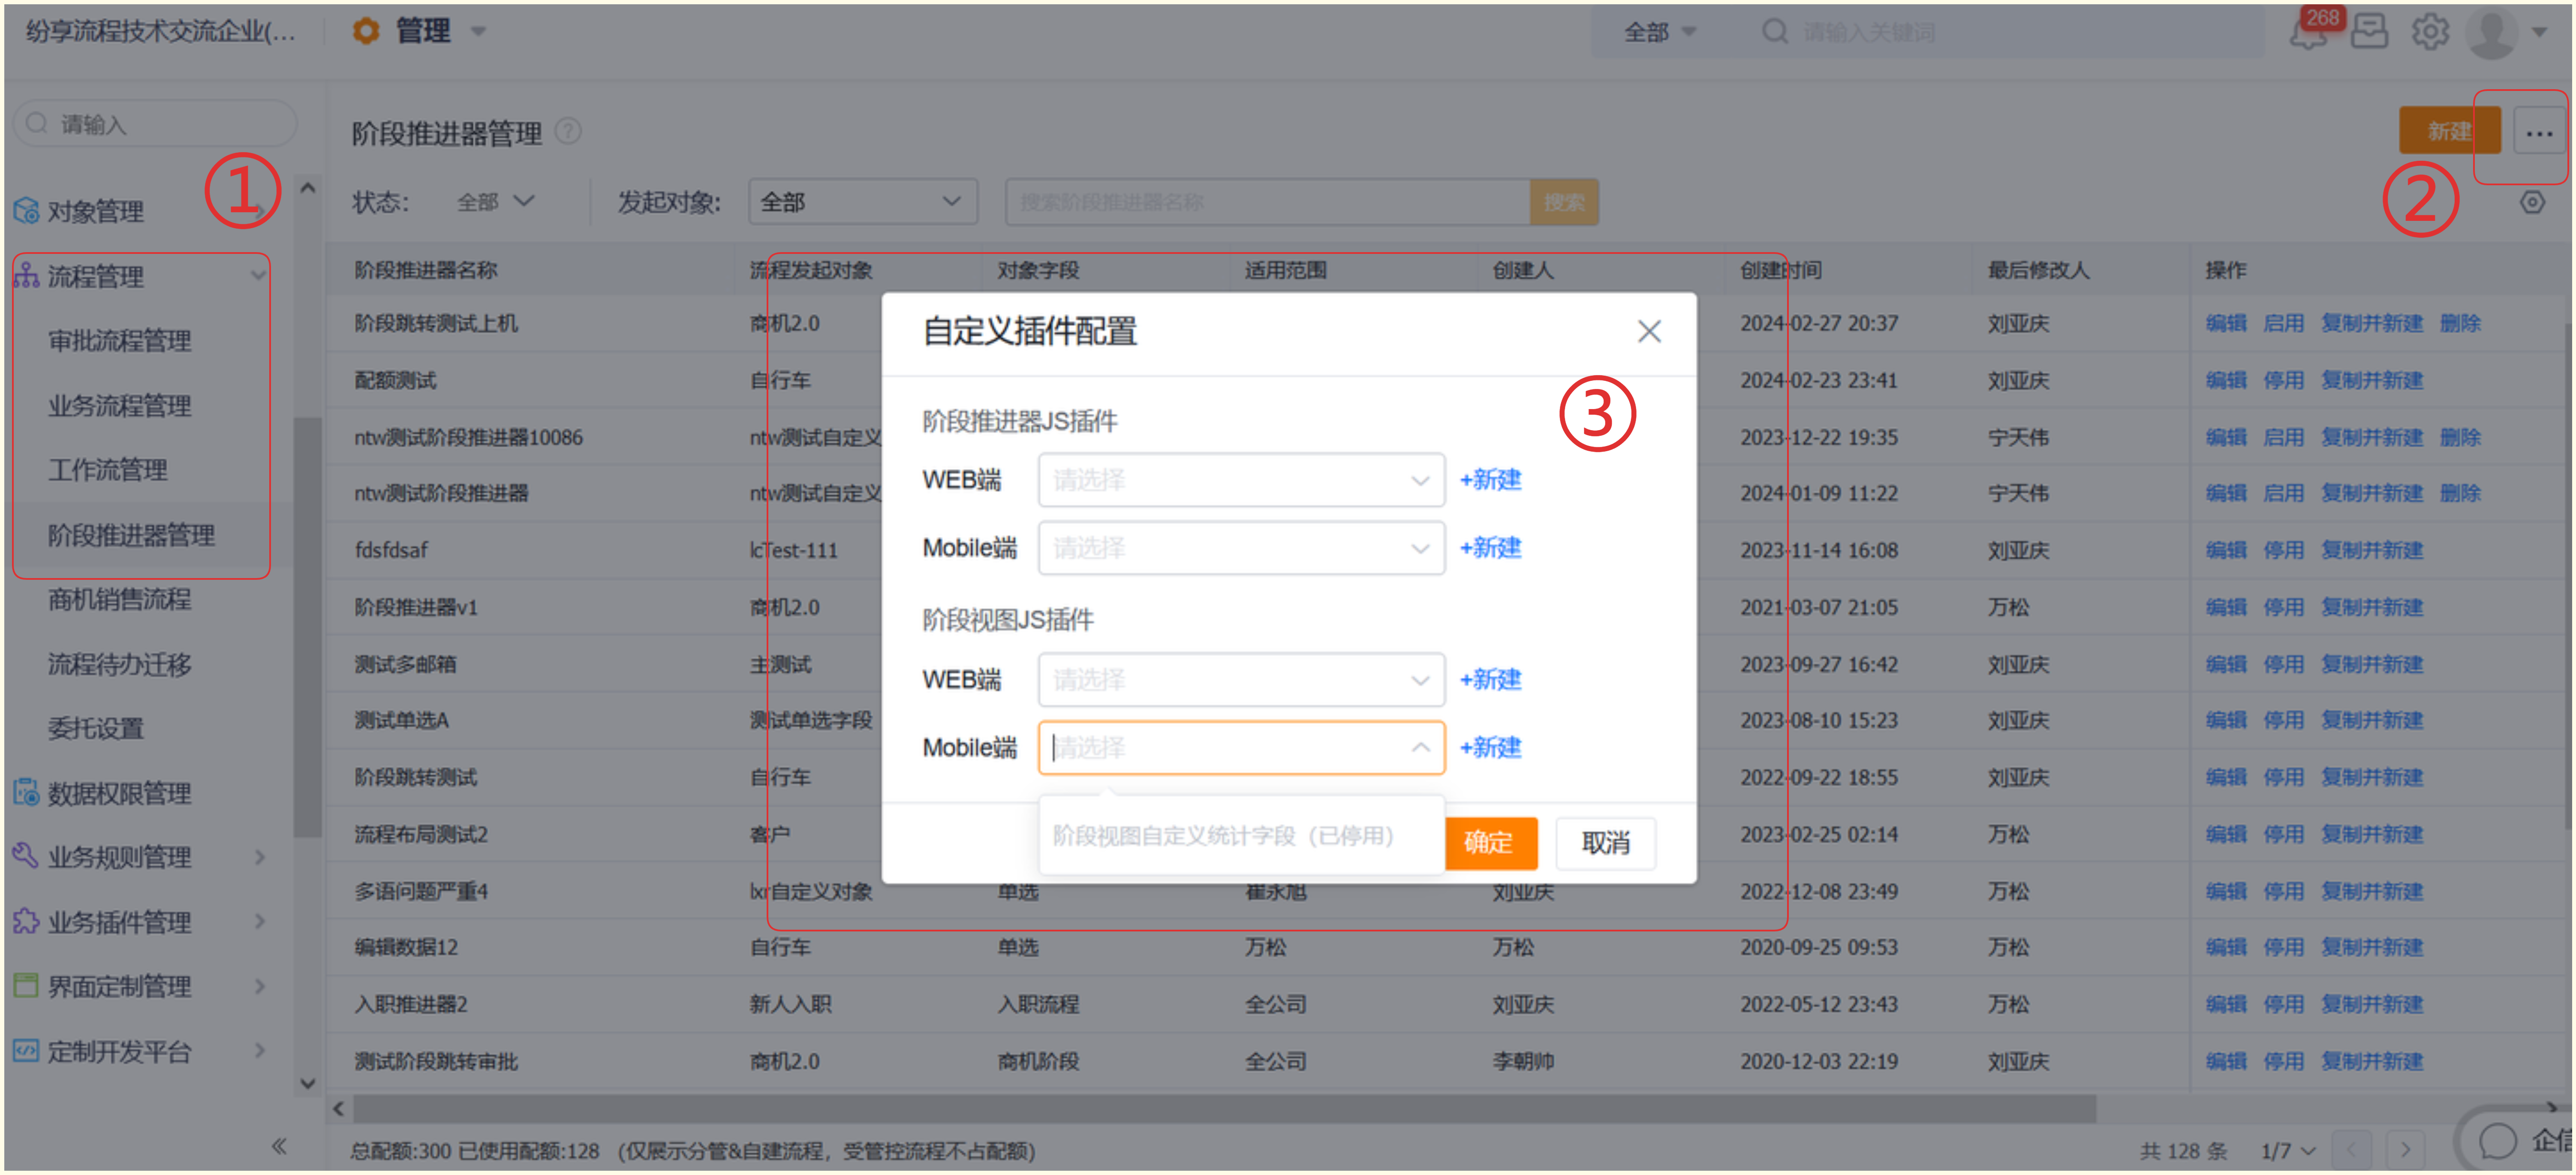Open the user avatar menu
This screenshot has height=1175, width=2576.
(2492, 33)
